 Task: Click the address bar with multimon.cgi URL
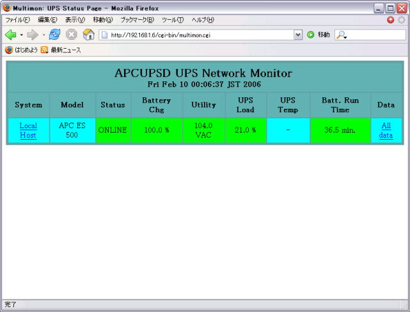tap(200, 35)
